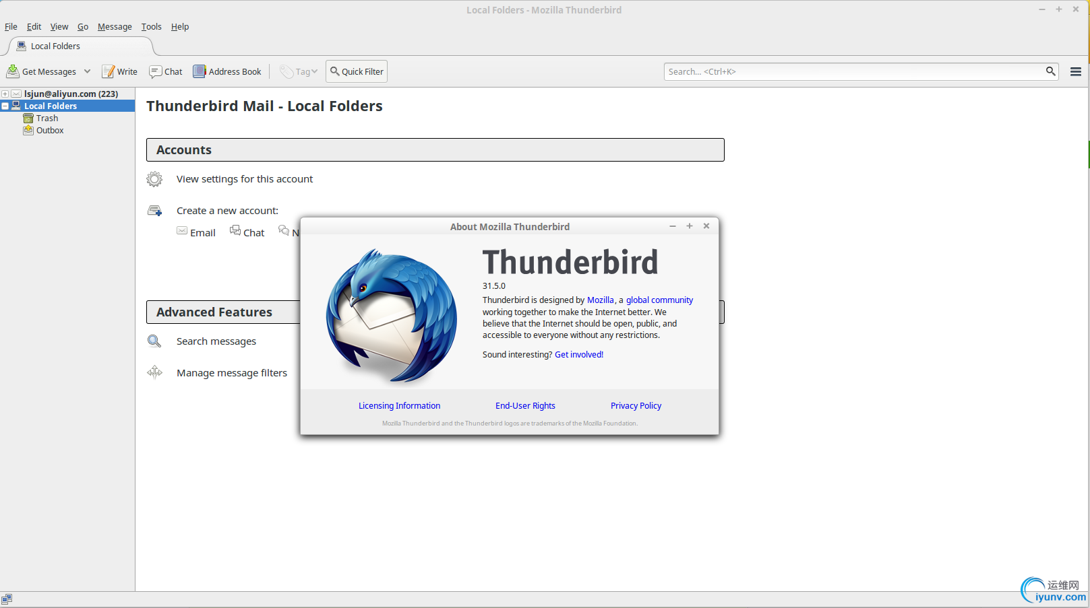Minimize the About Mozilla Thunderbird dialog
This screenshot has width=1090, height=608.
click(x=673, y=226)
